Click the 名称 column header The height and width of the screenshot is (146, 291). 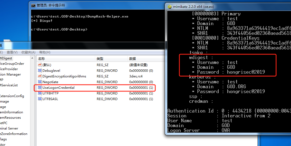[66, 59]
